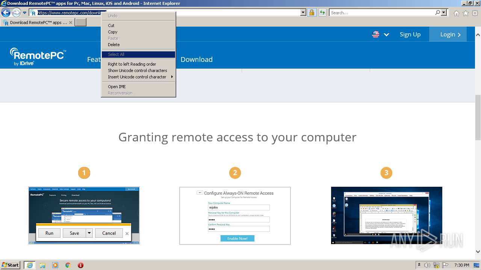Click the Refresh page icon
Screen dimensions: 481x270
tap(322, 13)
